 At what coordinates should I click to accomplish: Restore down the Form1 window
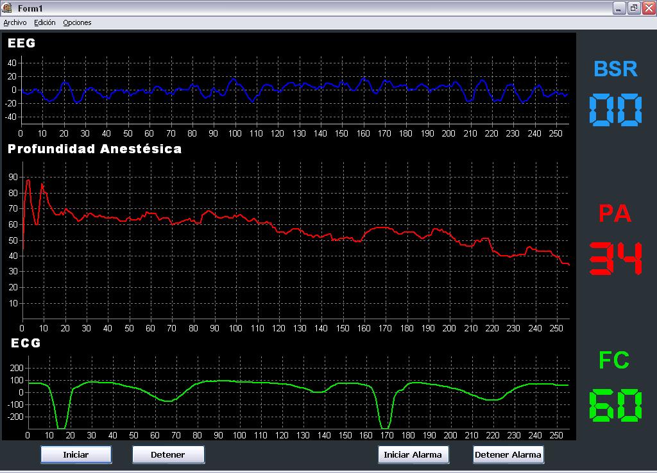tap(634, 8)
